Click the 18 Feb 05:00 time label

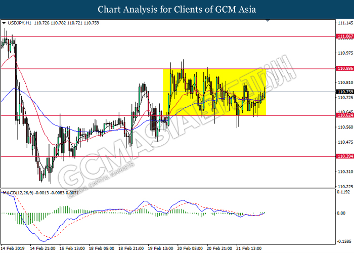click(102, 248)
